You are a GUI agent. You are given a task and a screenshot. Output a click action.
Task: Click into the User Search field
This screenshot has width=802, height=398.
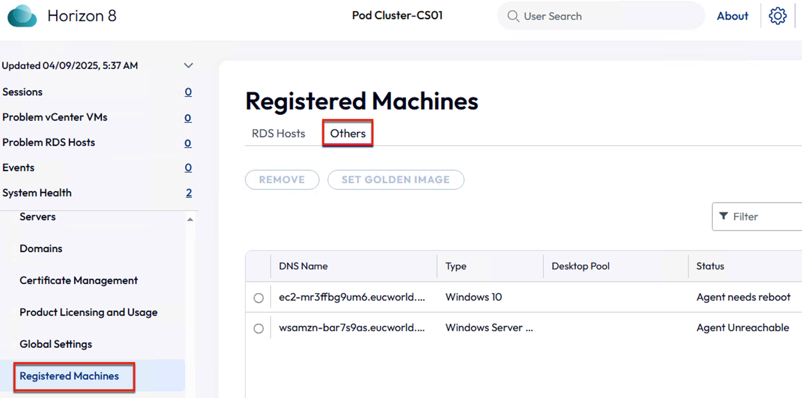[601, 16]
